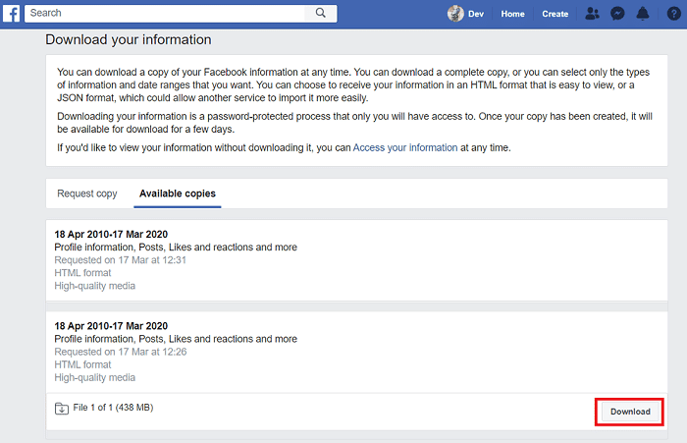Go to Home in the top bar
Image resolution: width=687 pixels, height=443 pixels.
tap(512, 14)
